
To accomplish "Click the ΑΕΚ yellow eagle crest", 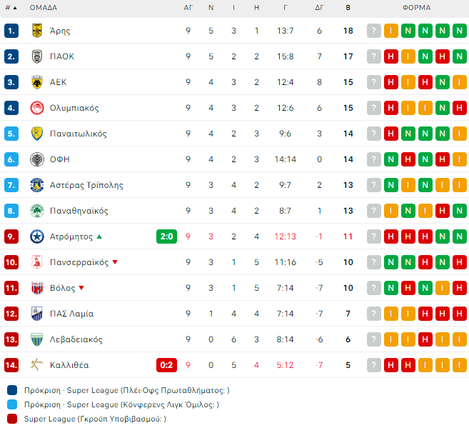I will tap(37, 82).
